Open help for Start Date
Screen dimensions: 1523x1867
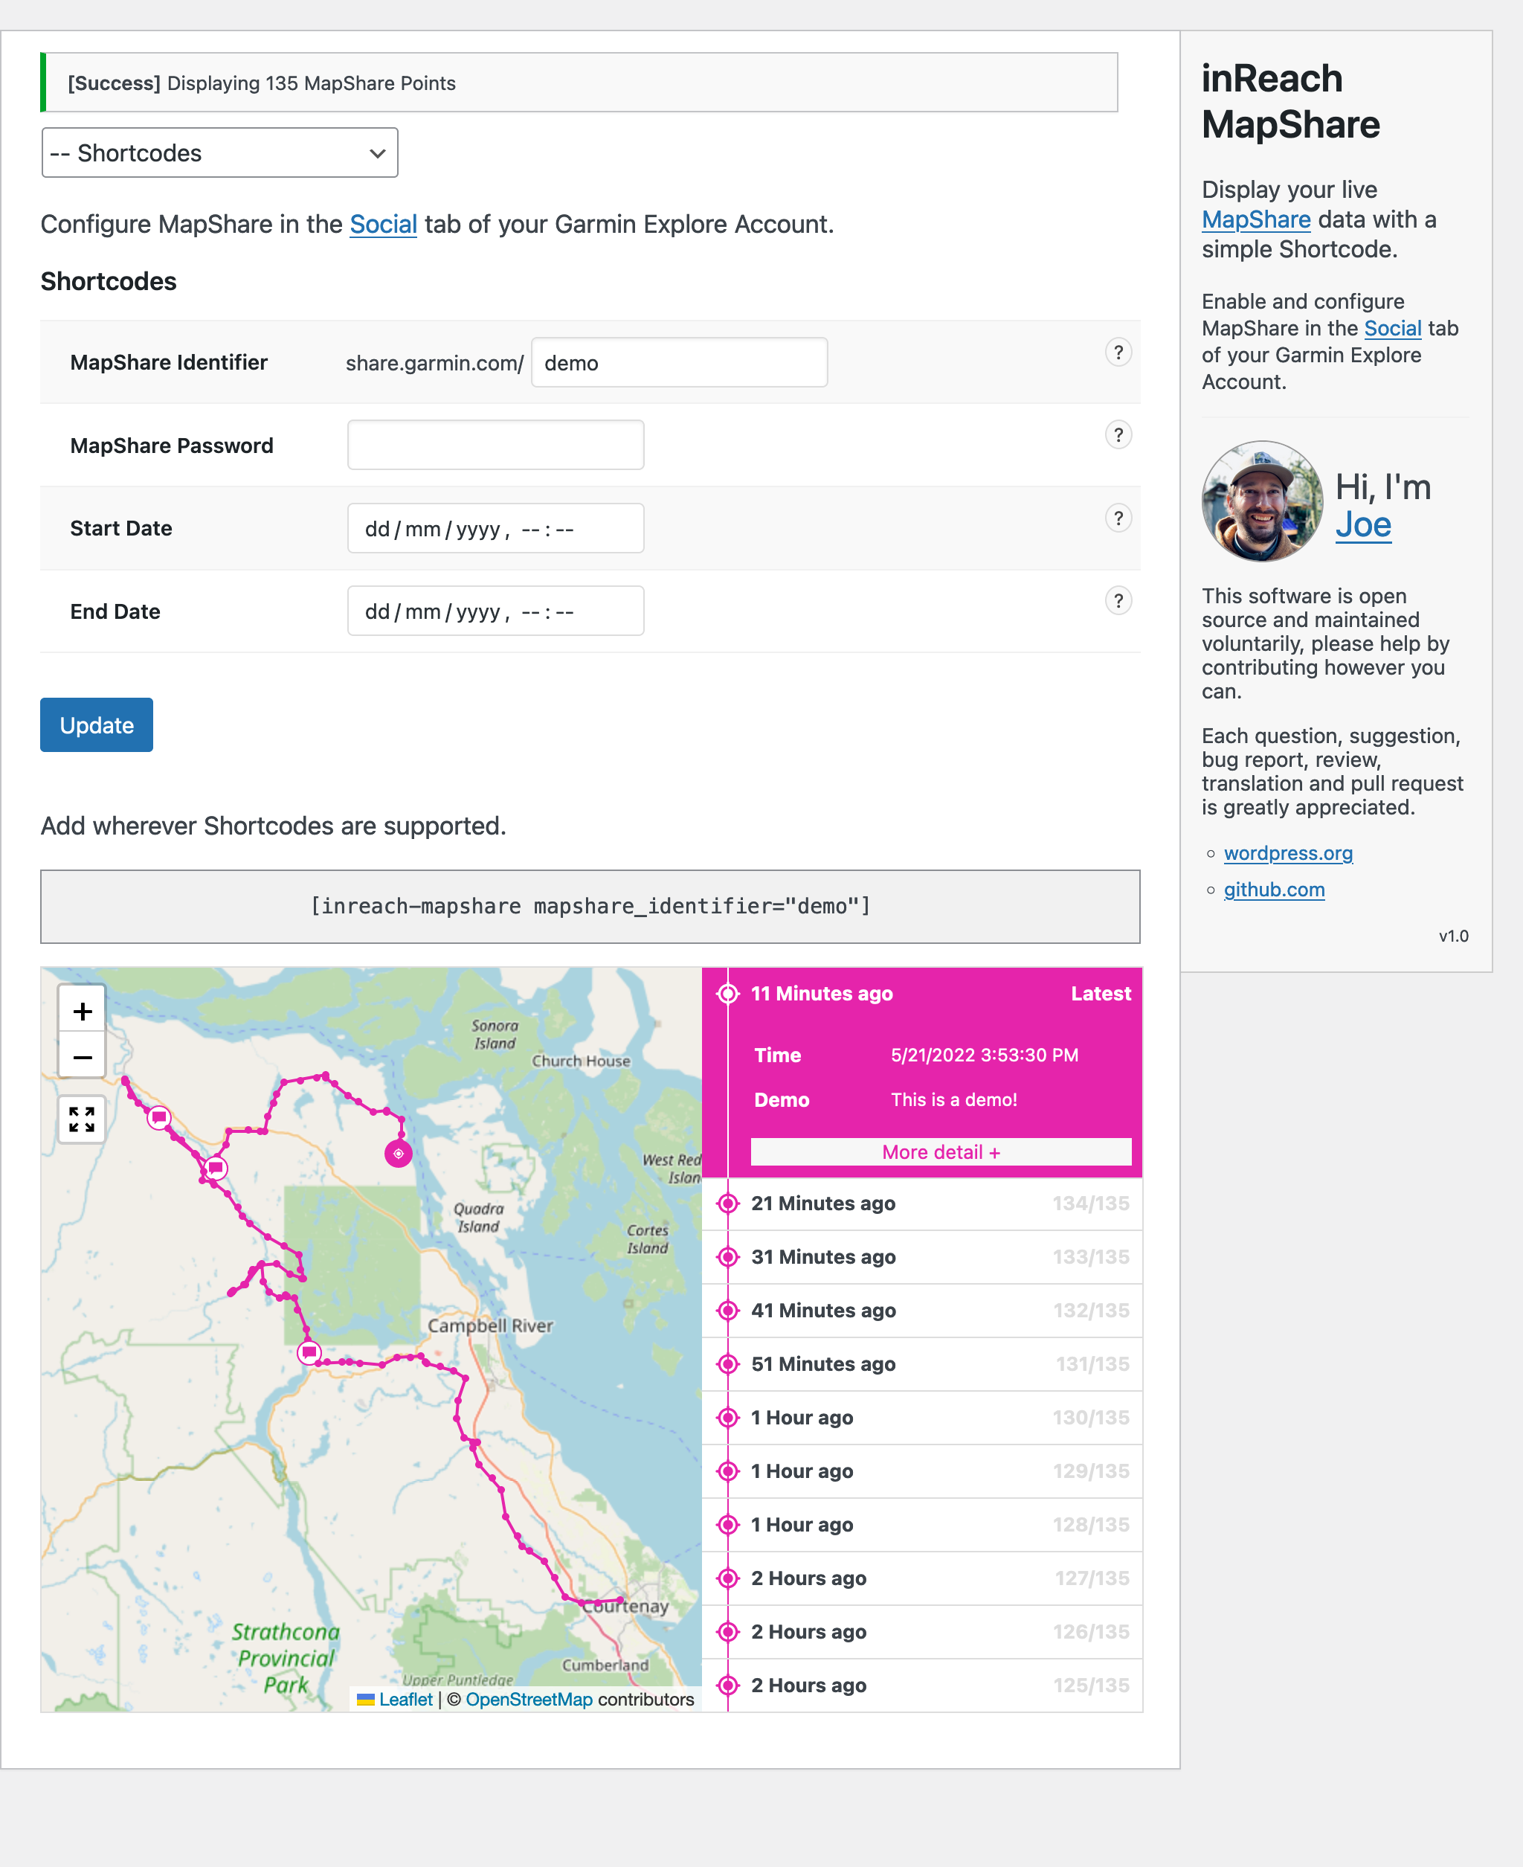point(1118,518)
